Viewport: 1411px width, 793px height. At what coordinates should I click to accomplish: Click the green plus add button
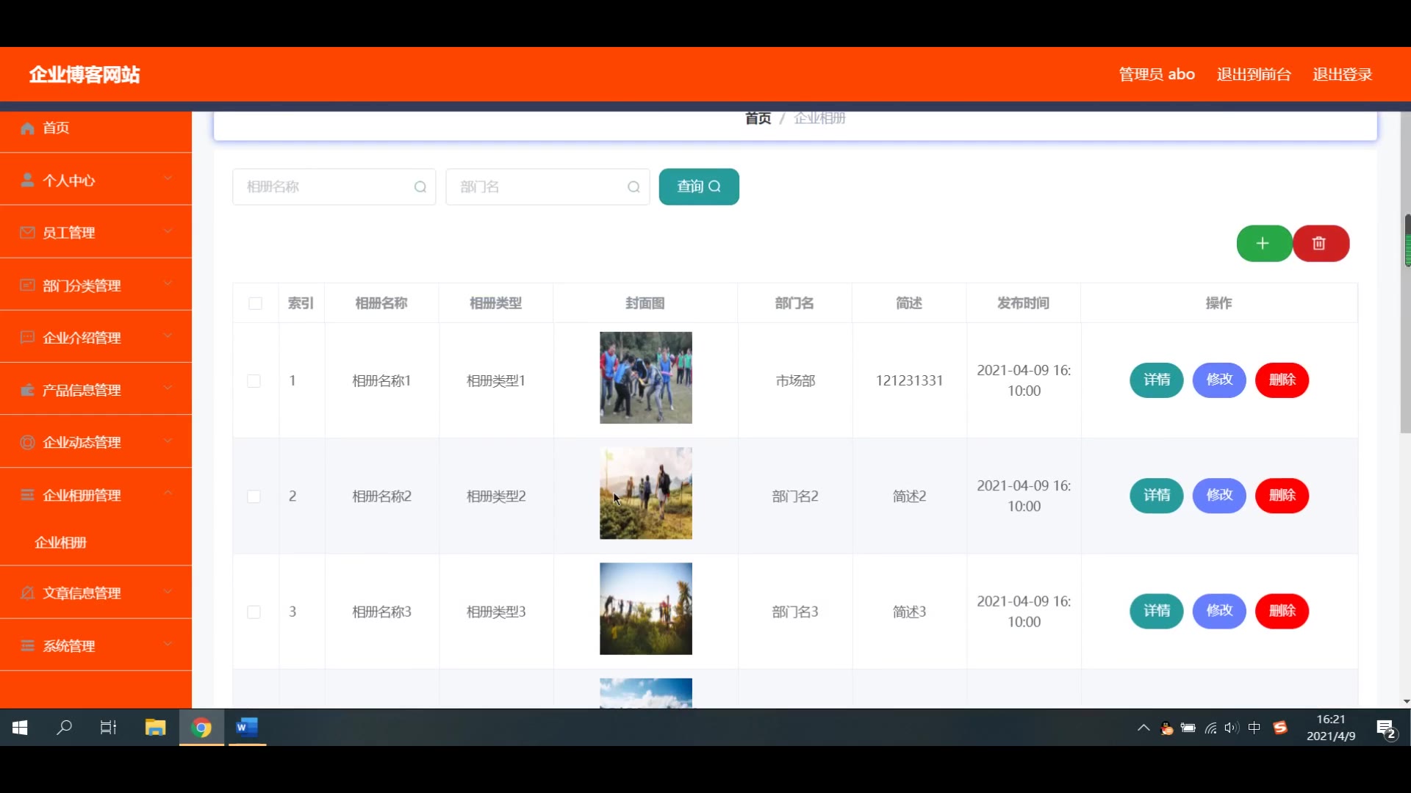1263,244
